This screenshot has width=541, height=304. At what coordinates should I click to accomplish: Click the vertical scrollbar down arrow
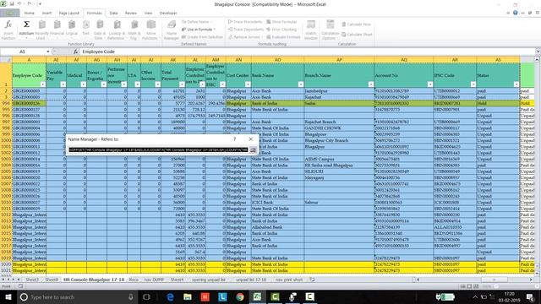click(538, 274)
